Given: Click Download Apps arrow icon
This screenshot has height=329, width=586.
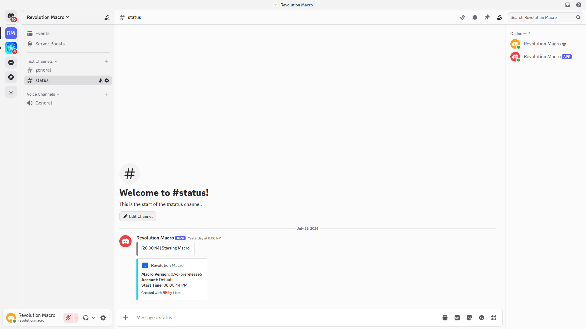Looking at the screenshot, I should [11, 92].
